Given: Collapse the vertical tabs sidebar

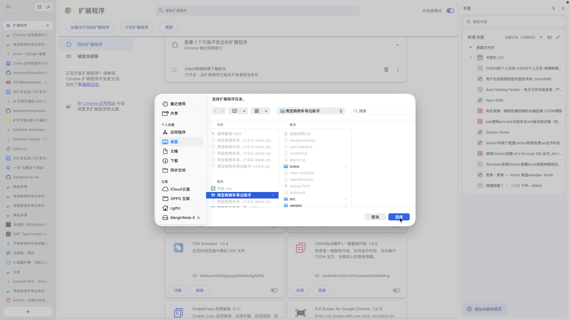Looking at the screenshot, I should point(8,7).
